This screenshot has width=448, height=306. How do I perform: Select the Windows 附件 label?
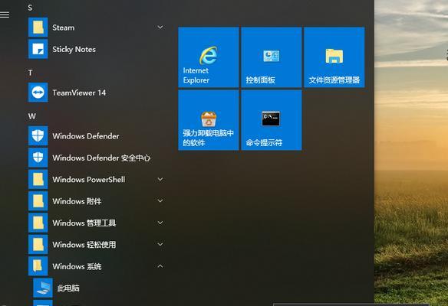[x=77, y=201]
